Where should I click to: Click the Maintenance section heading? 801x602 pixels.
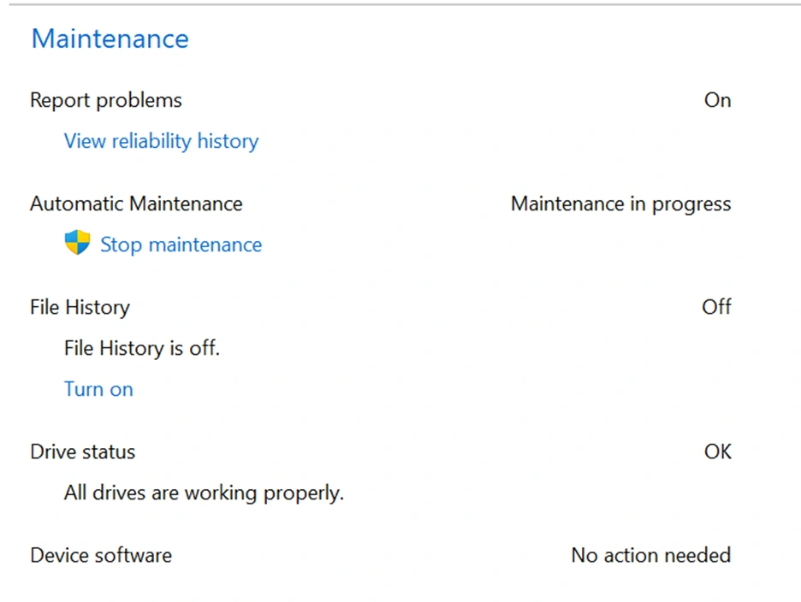[x=110, y=38]
